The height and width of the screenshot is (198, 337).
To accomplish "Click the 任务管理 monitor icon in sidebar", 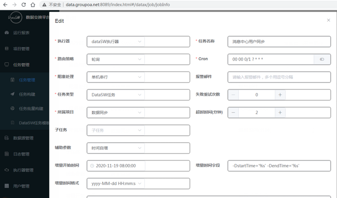I will pyautogui.click(x=7, y=64).
